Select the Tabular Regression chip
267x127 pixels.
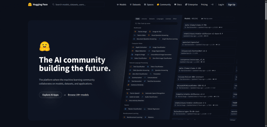coord(152,109)
